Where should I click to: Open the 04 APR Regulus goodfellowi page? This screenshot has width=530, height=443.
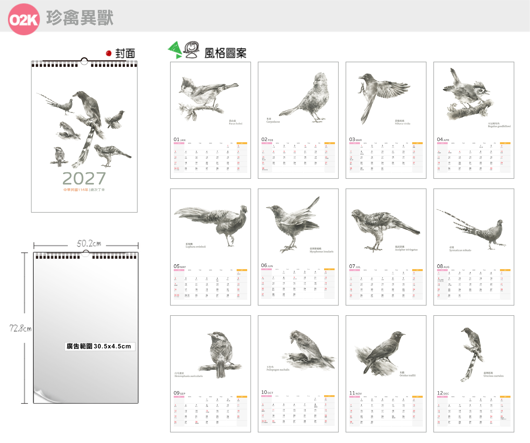pos(474,120)
